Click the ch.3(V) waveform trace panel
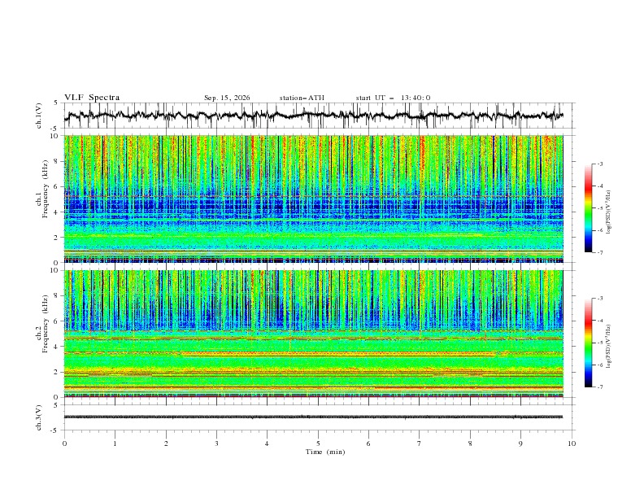This screenshot has height=498, width=644. pyautogui.click(x=320, y=417)
